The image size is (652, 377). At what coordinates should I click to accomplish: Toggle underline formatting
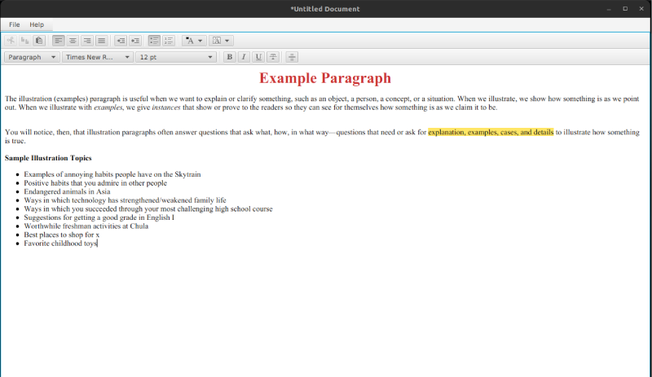click(x=258, y=57)
